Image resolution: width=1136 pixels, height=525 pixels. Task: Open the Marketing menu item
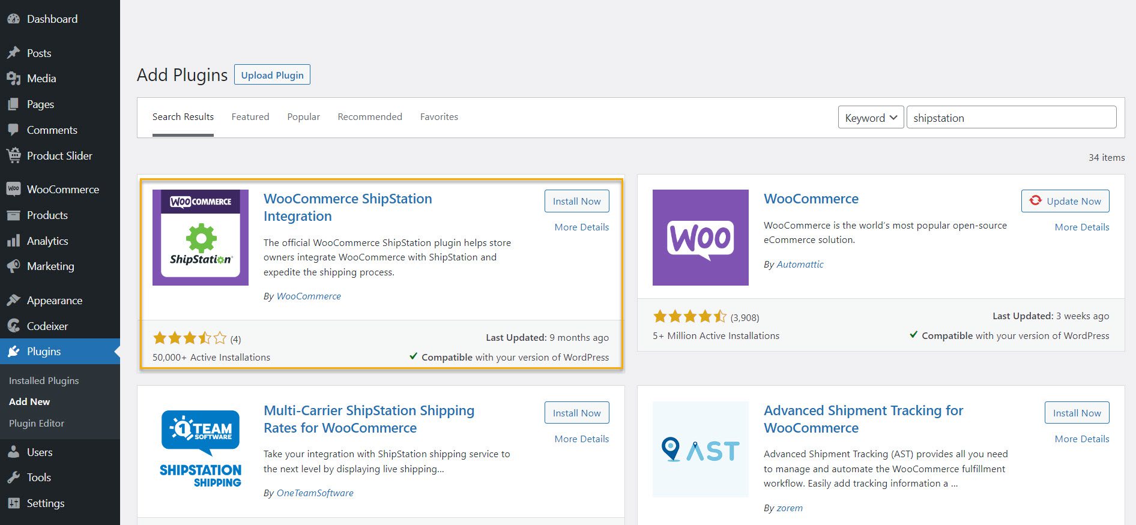click(x=60, y=266)
